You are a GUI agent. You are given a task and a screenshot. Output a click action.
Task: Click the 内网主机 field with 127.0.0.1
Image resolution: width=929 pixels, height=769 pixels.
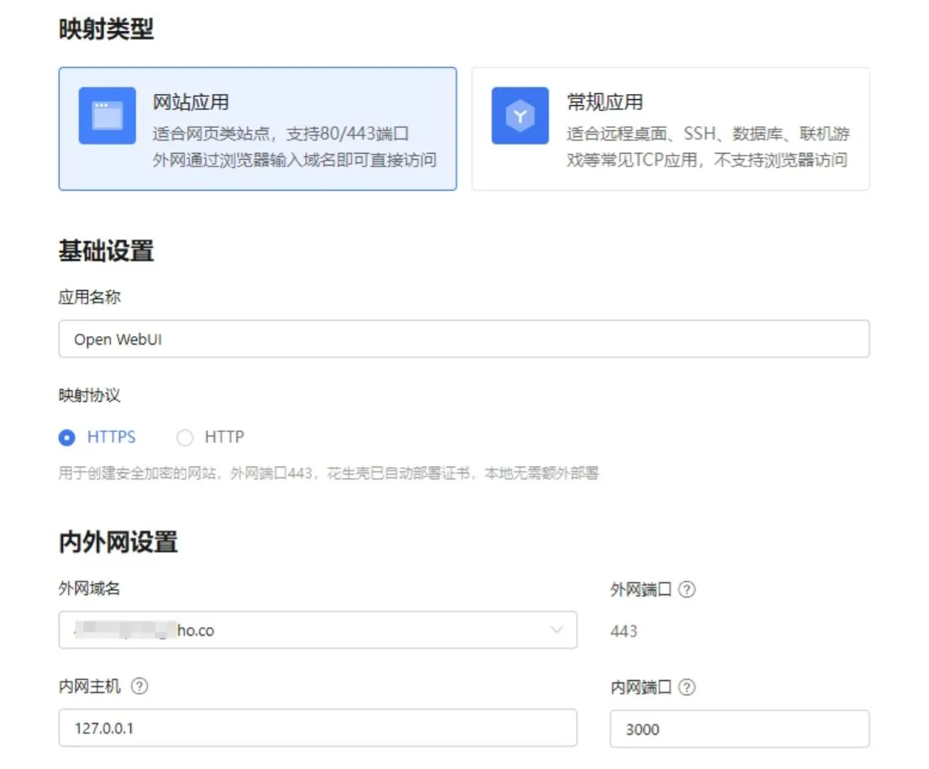(x=318, y=728)
